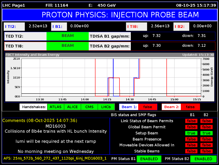Click the I TI2 intensity value field
Viewport: 219px width, 165px height.
(38, 26)
